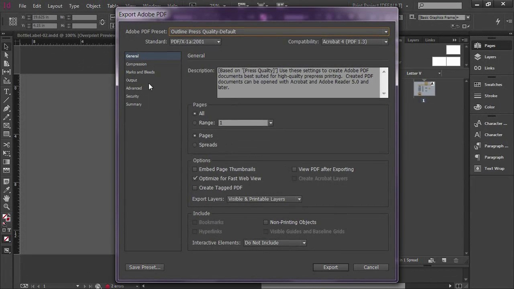This screenshot has height=289, width=514.
Task: Open the Text Wrap panel icon
Action: coord(477,168)
